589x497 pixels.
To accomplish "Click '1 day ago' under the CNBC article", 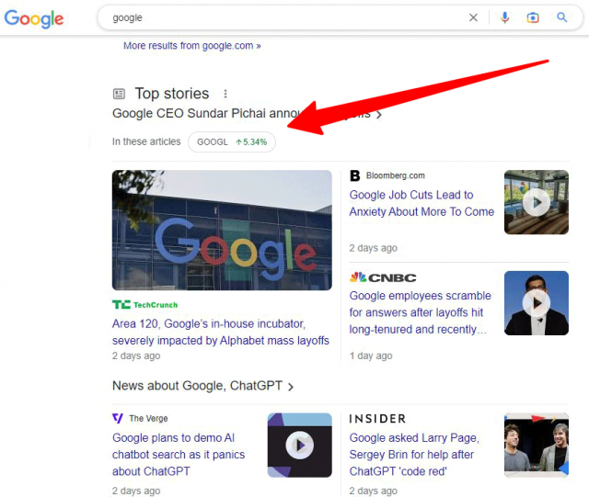I will click(371, 356).
